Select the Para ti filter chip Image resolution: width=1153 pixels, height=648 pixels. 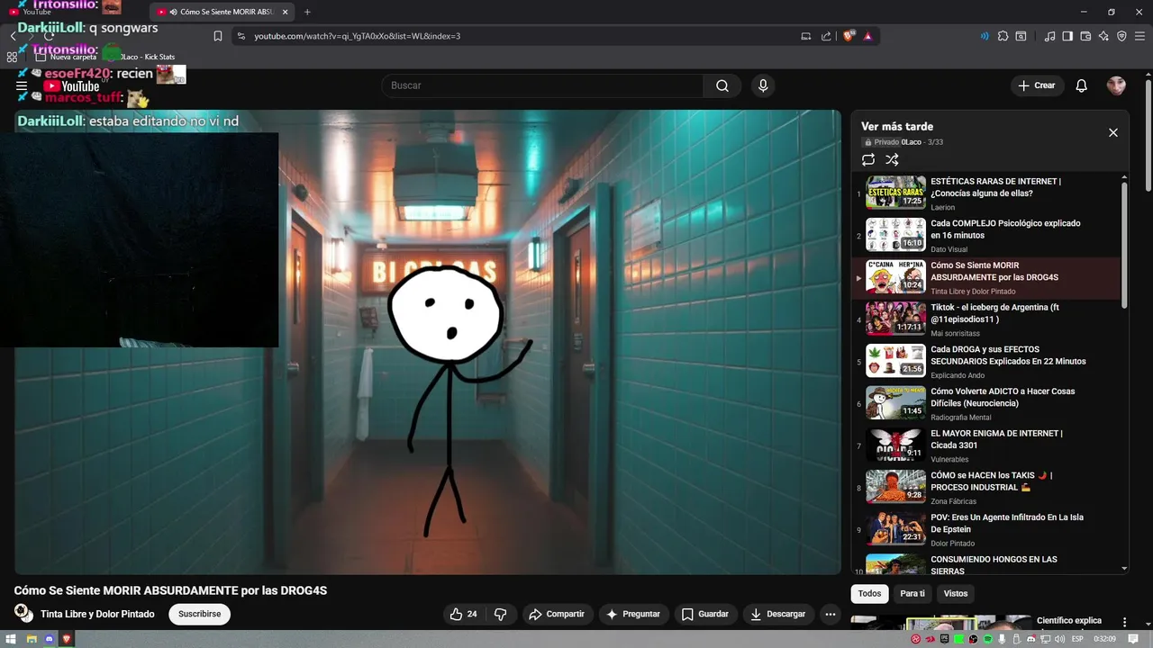tap(912, 593)
